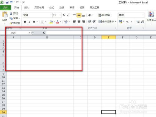Image resolution: width=156 pixels, height=117 pixels.
Task: Center cell text horizontally
Action: [79, 22]
